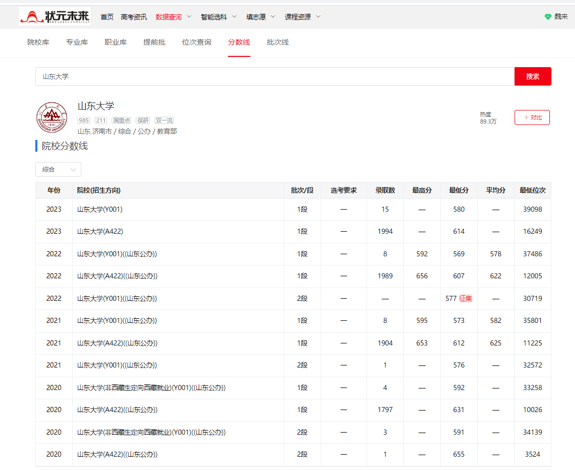This screenshot has width=575, height=470.
Task: Switch to the 职业库 tab
Action: [x=116, y=42]
